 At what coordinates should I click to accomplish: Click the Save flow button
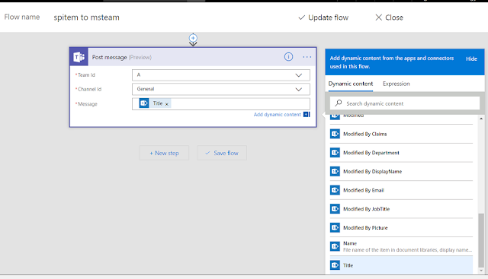222,153
